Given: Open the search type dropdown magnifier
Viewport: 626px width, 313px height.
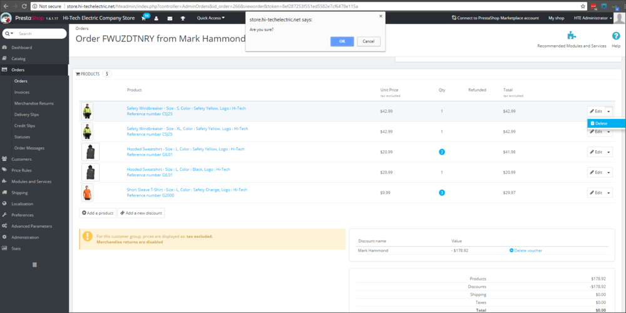Looking at the screenshot, I should [x=9, y=34].
